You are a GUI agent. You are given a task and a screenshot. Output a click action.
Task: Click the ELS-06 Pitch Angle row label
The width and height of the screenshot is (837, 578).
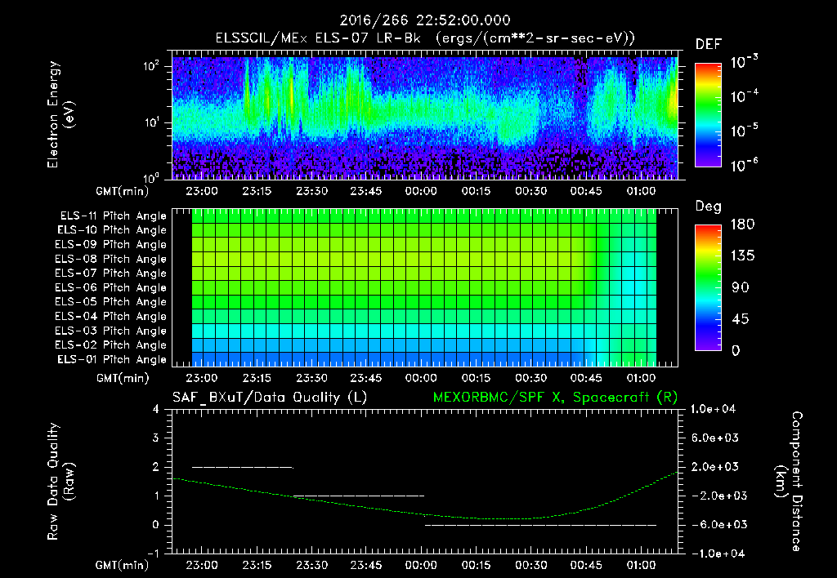111,288
